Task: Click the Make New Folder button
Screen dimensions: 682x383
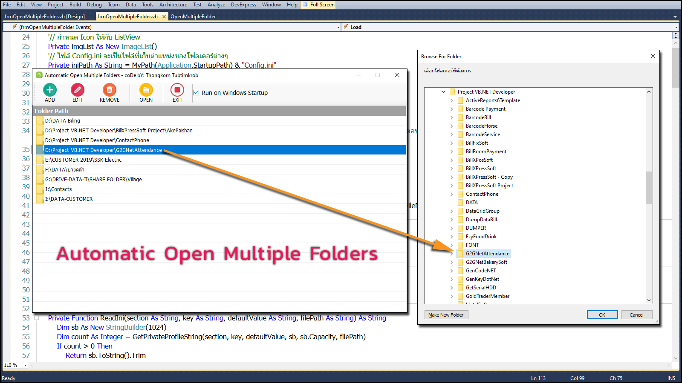Action: (x=446, y=315)
